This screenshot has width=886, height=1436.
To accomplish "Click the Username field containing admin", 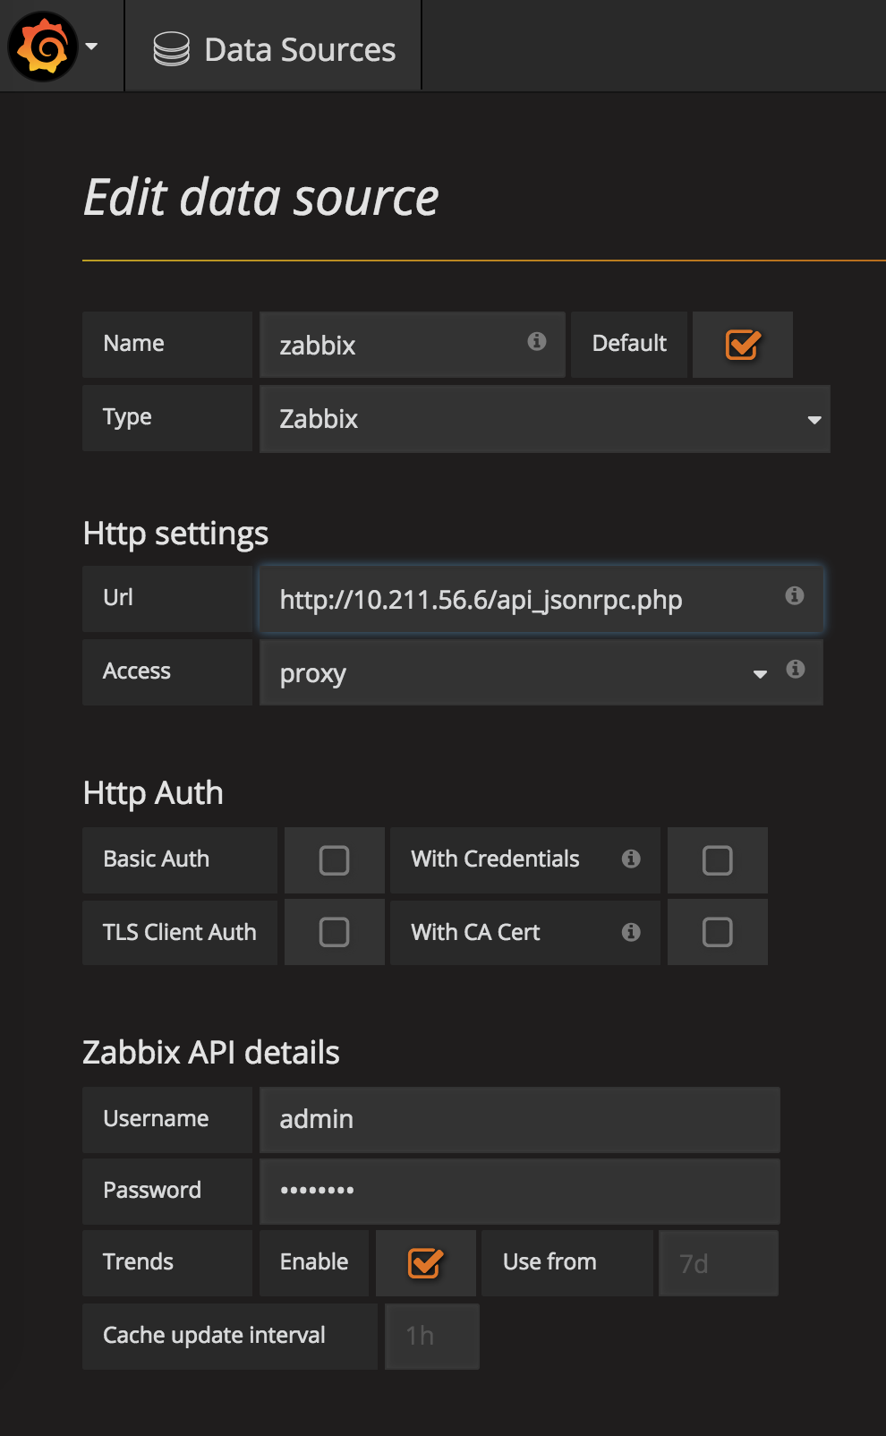I will pyautogui.click(x=520, y=1120).
